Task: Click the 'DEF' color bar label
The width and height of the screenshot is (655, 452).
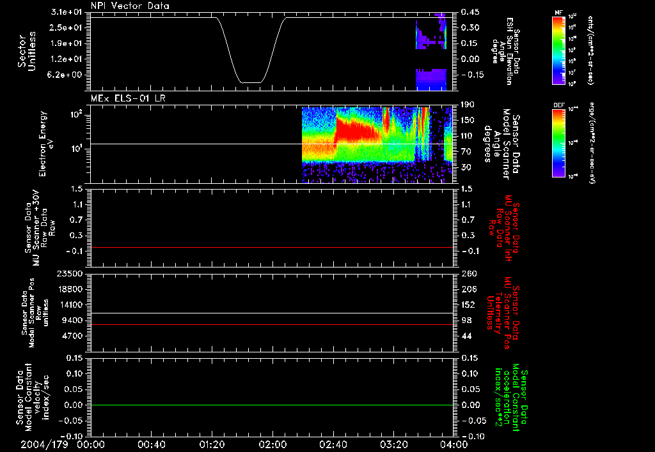Action: 559,105
